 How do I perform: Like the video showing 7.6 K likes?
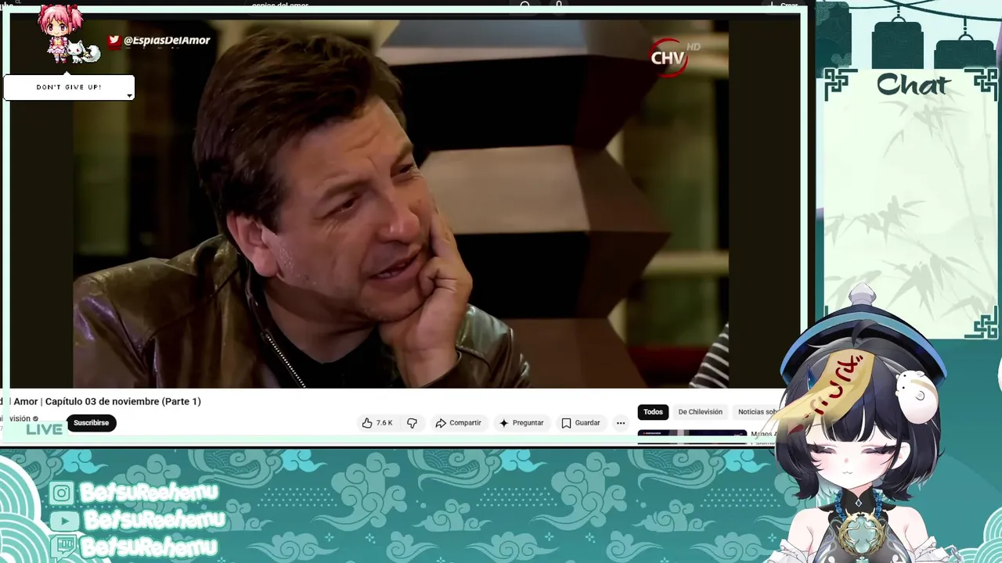[377, 423]
